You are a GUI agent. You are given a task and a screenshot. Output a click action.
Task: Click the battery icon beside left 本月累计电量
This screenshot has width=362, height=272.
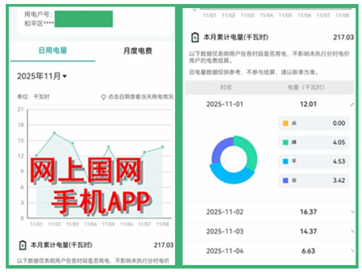click(22, 245)
